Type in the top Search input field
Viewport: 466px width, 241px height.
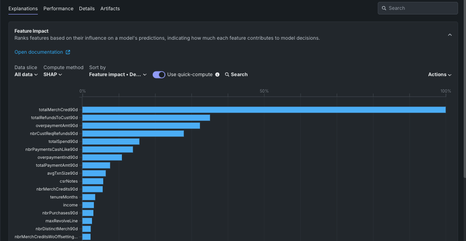420,8
